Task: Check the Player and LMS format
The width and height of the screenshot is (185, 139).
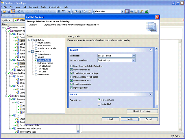Action: coord(36,43)
